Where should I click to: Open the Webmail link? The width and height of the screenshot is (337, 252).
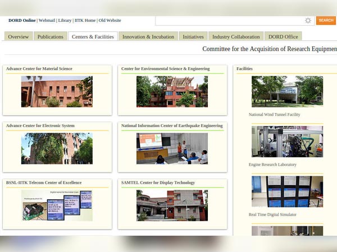(47, 20)
